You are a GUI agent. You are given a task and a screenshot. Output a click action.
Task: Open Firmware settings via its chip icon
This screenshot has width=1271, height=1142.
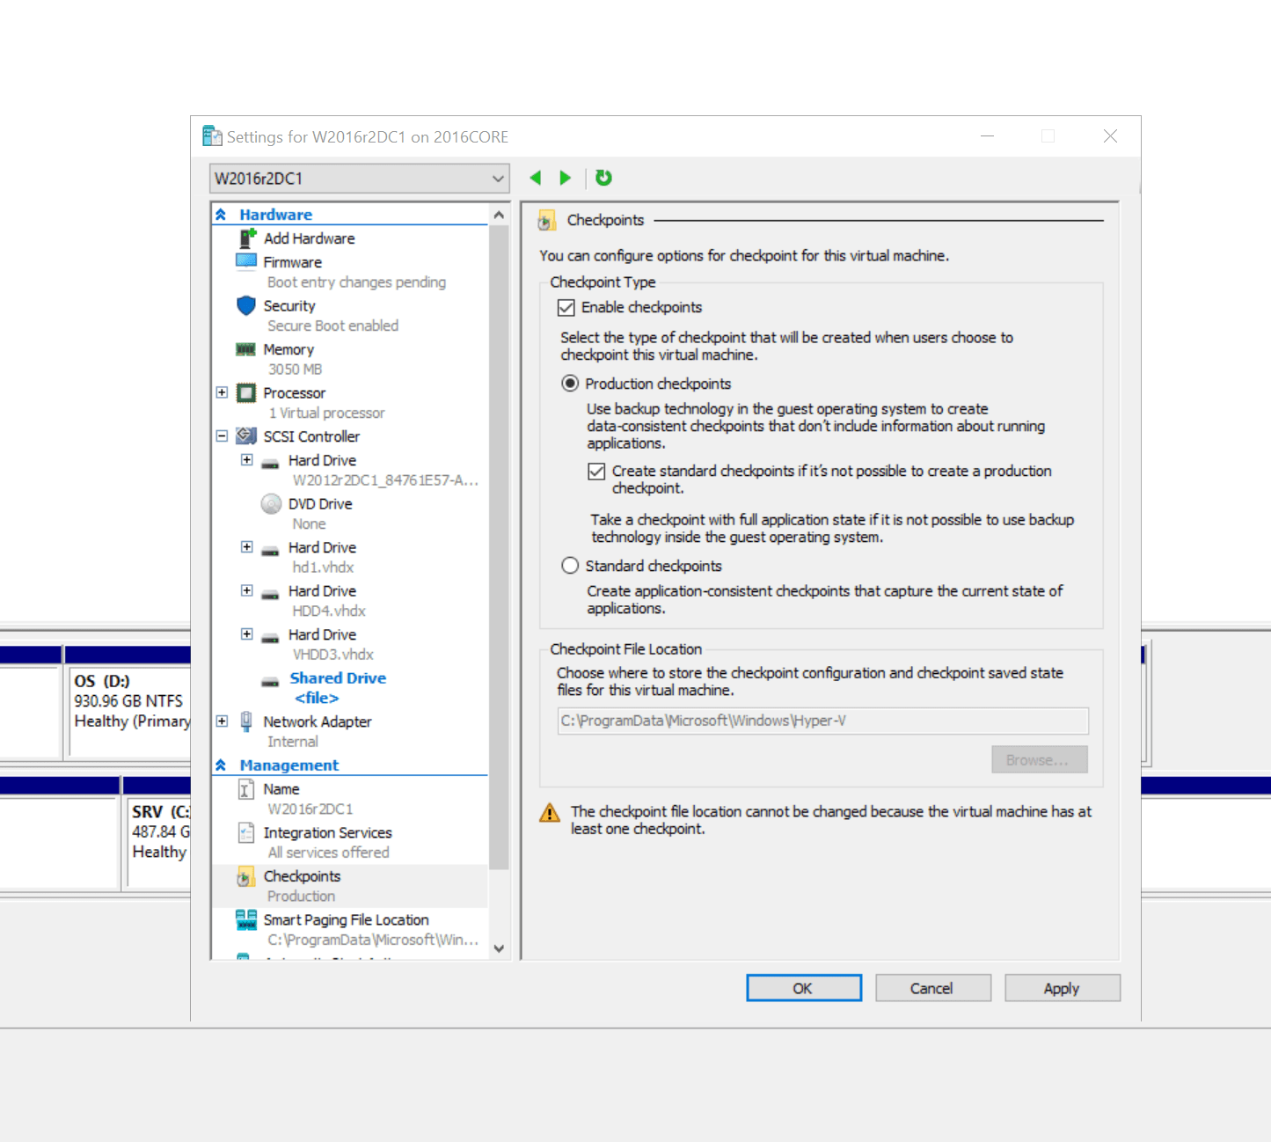coord(246,261)
